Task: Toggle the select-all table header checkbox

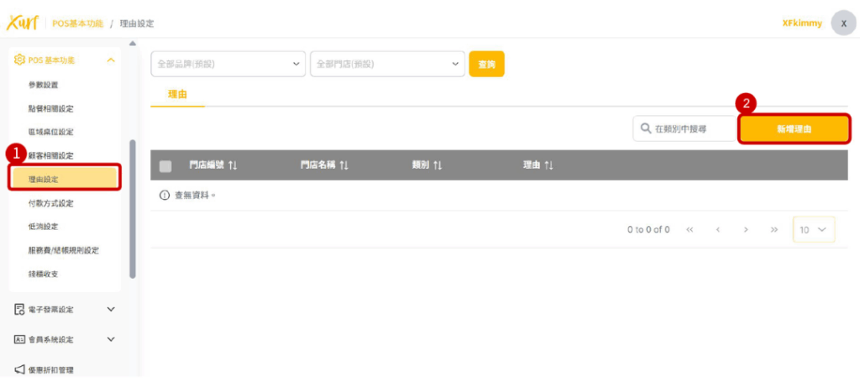Action: pyautogui.click(x=165, y=166)
